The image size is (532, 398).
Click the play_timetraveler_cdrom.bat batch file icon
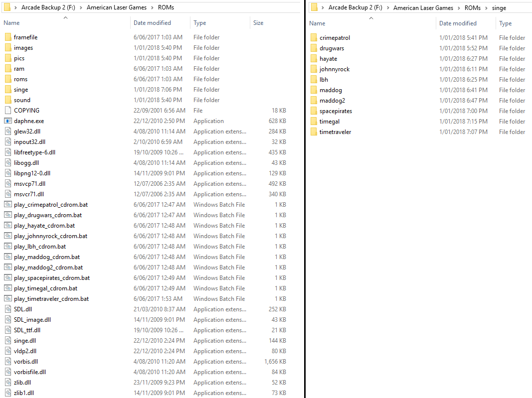[8, 299]
